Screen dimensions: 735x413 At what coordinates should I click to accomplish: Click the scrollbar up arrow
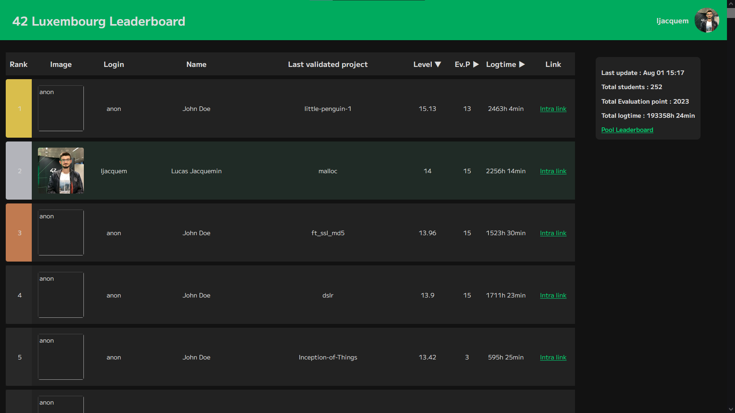tap(731, 4)
